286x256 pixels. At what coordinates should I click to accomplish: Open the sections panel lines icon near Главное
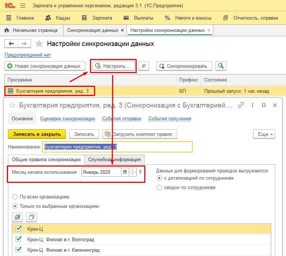pyautogui.click(x=9, y=18)
